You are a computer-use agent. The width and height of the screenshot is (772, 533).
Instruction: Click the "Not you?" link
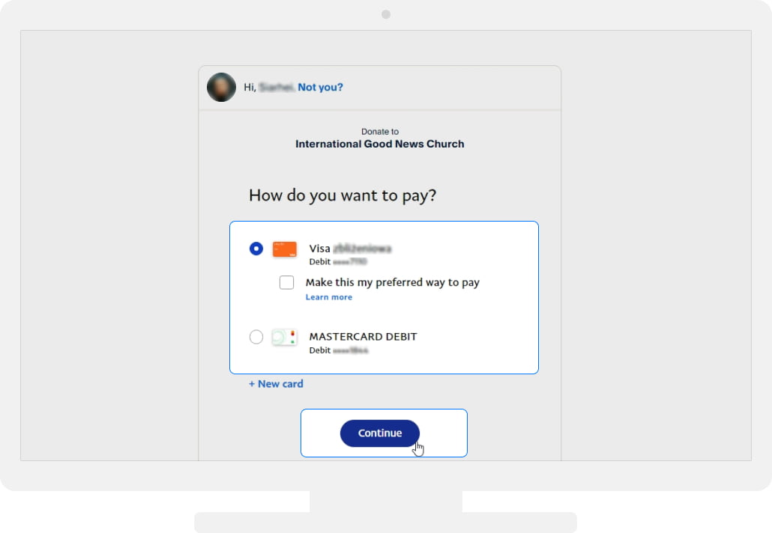[x=320, y=88]
